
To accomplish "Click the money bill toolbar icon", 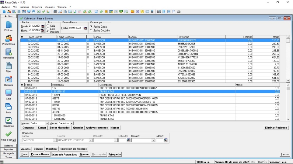I will [x=121, y=12].
